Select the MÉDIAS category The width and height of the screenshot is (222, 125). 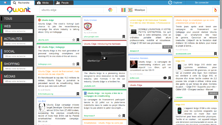click(x=10, y=76)
